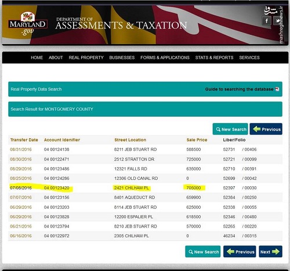
Task: Sort by Sale Price column header
Action: point(197,140)
